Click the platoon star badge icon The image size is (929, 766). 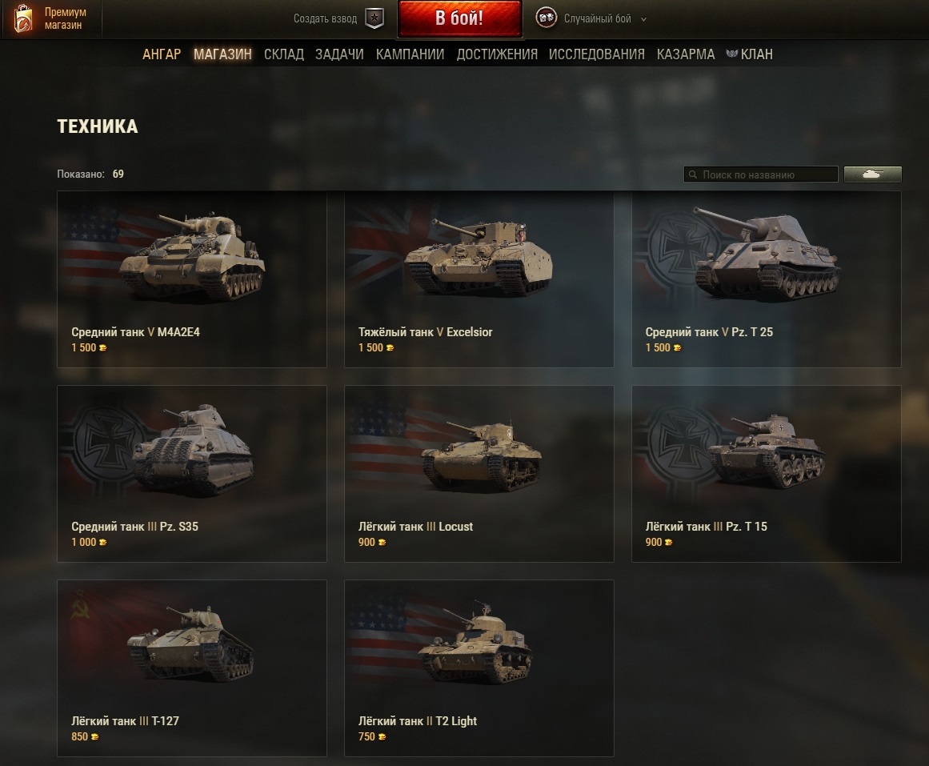374,18
